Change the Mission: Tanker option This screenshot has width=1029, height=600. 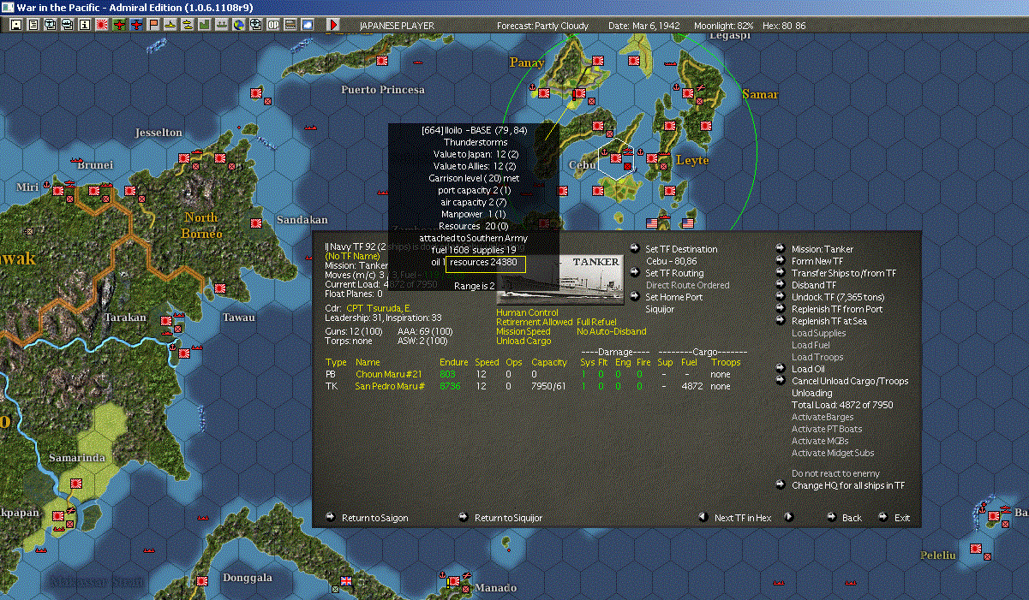coord(823,249)
